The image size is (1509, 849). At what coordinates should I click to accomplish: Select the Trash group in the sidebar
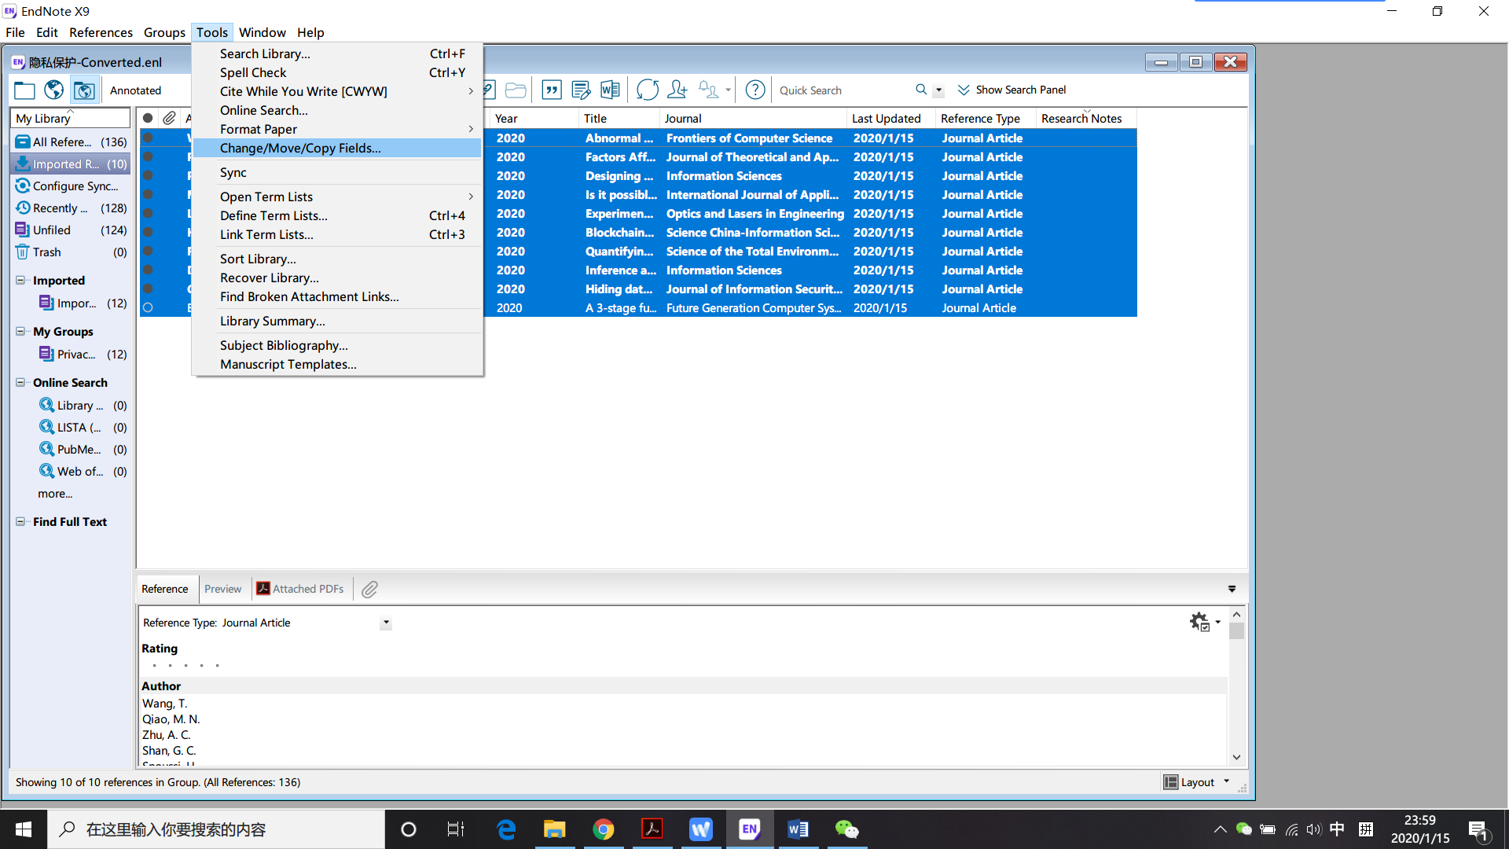(46, 252)
